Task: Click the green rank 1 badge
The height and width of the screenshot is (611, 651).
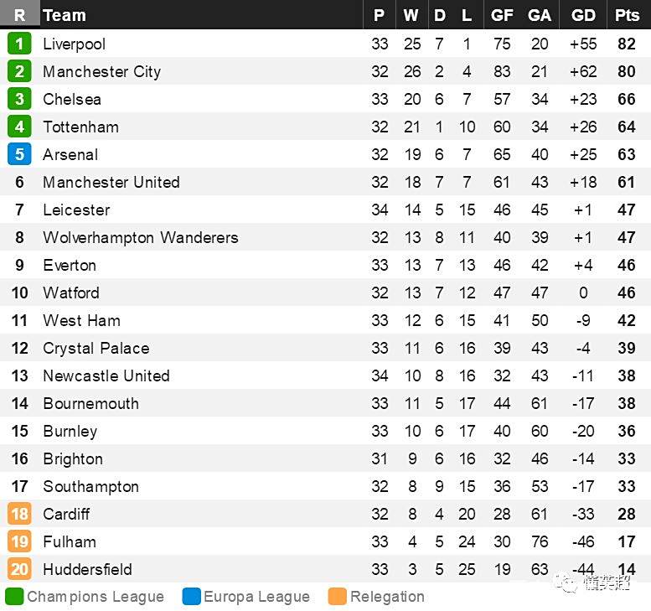Action: pyautogui.click(x=19, y=44)
